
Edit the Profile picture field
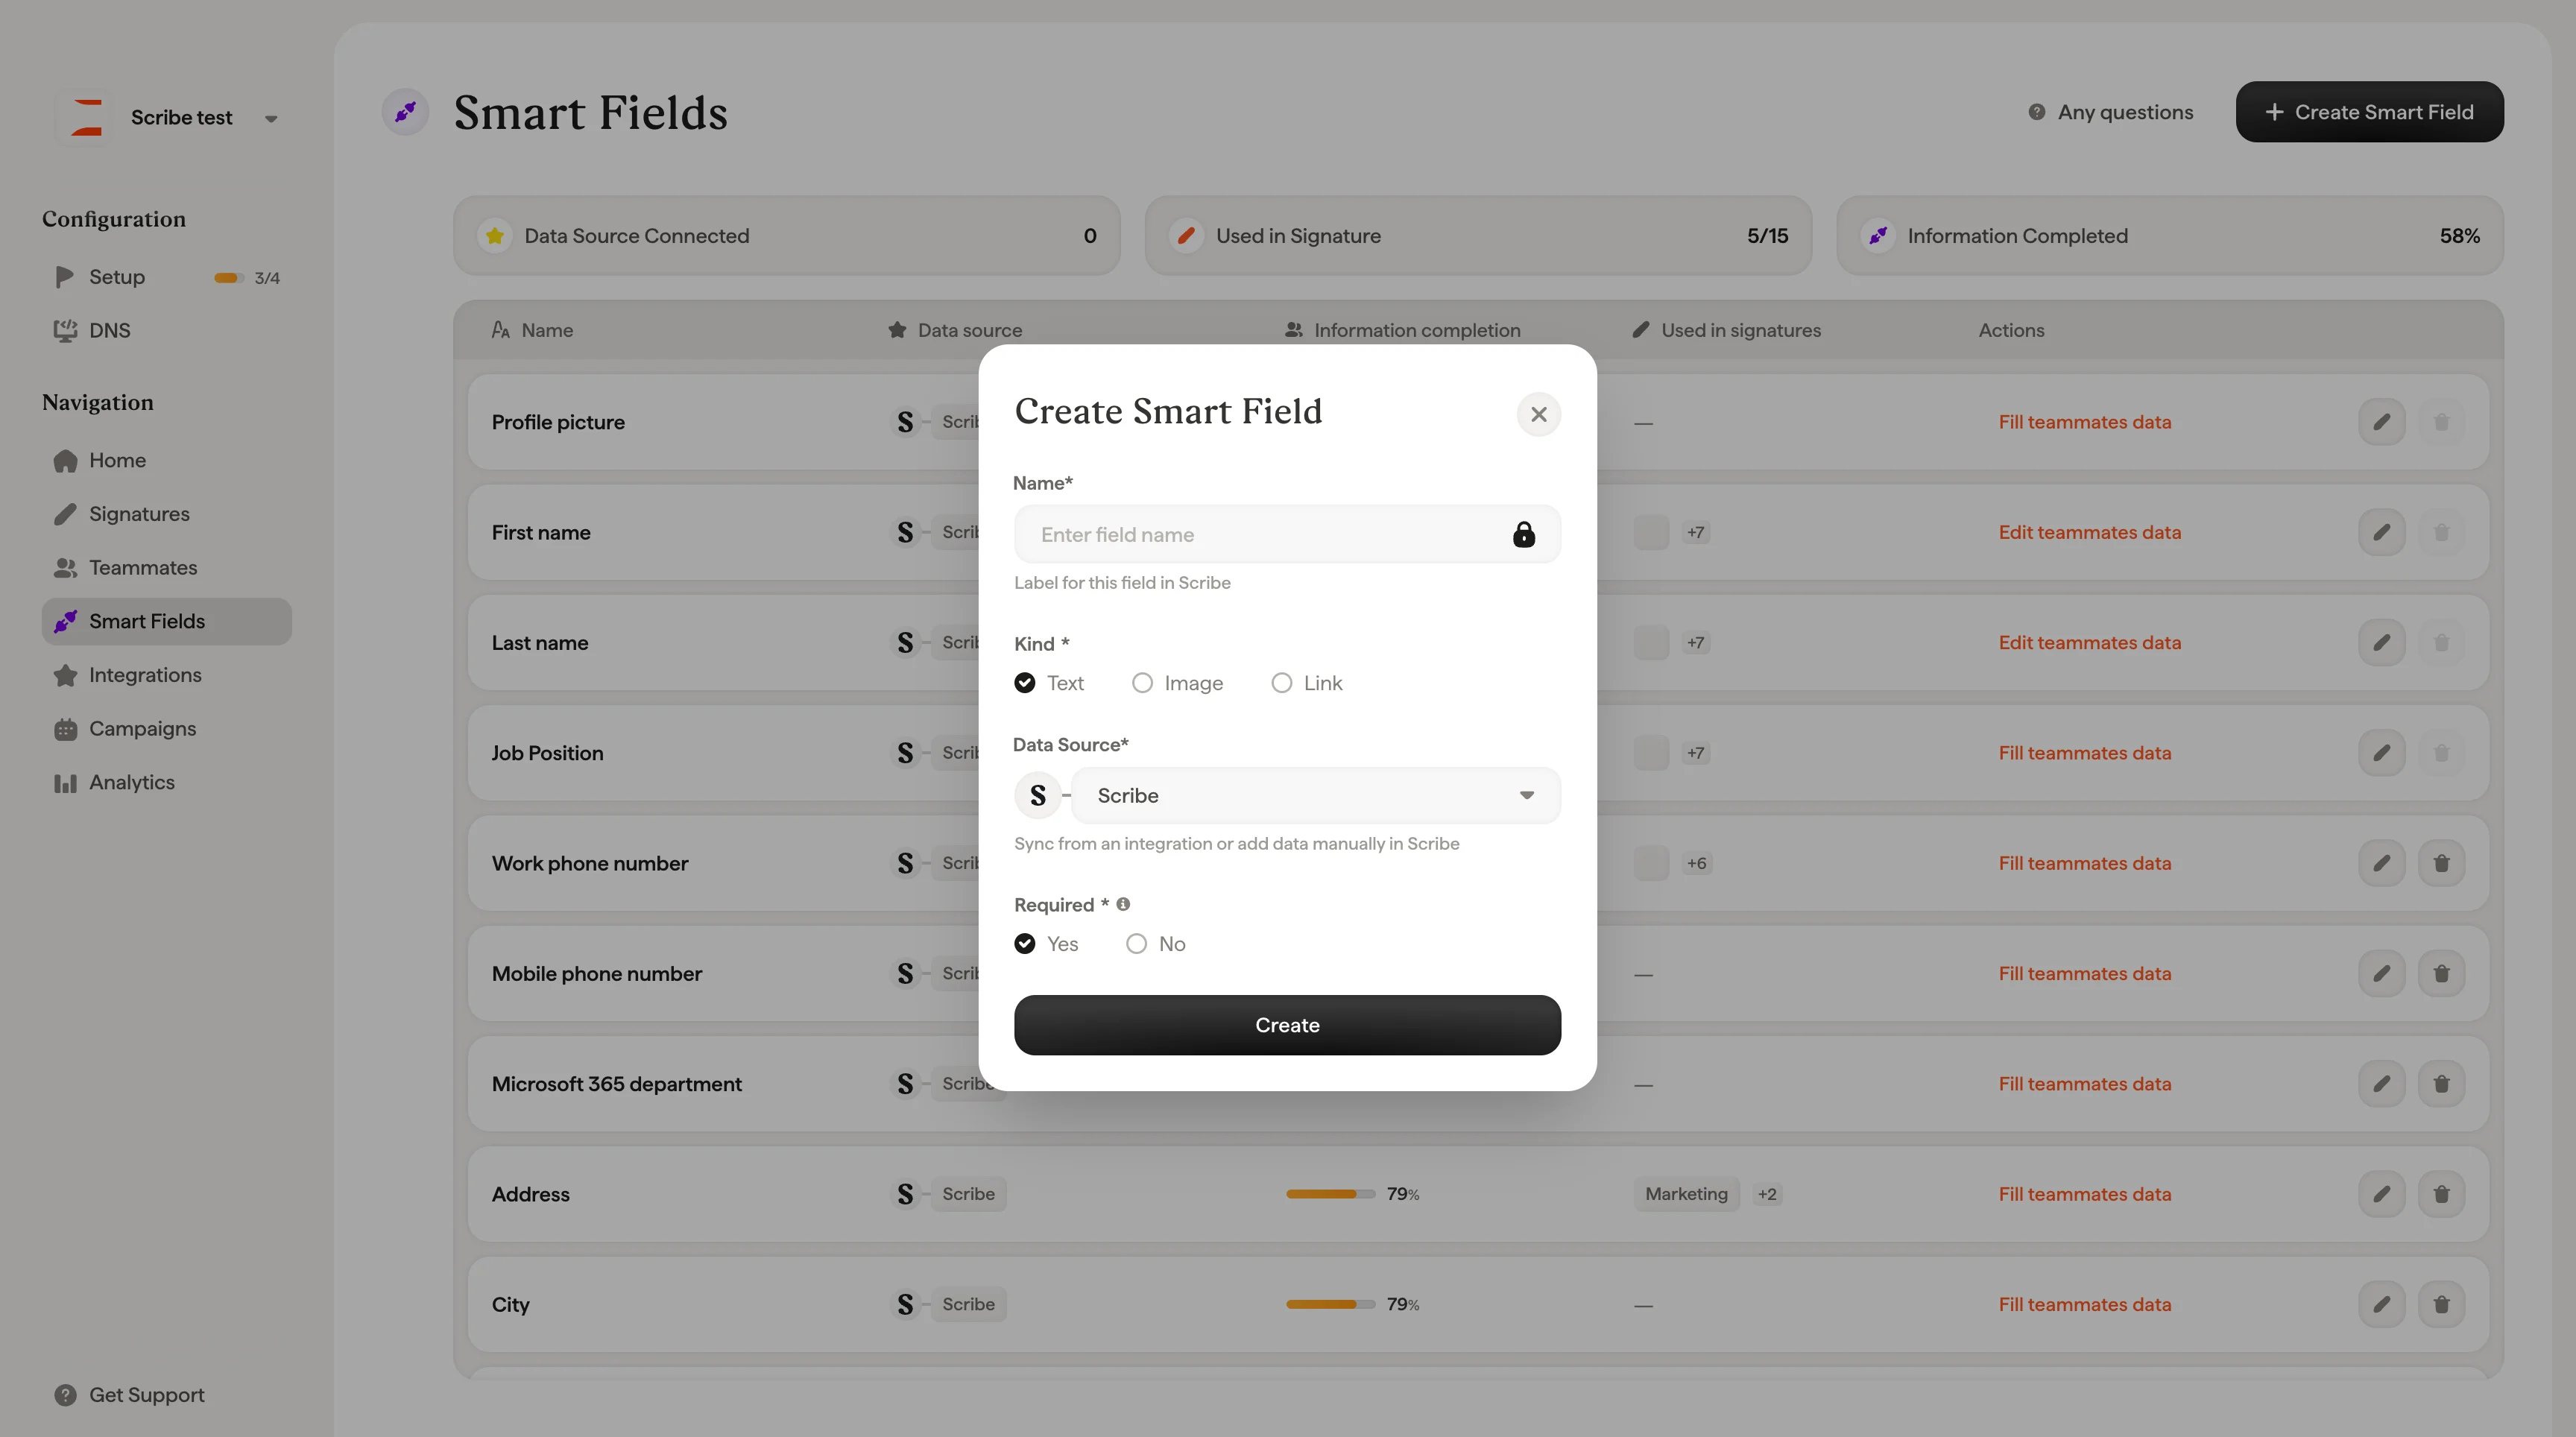[2381, 422]
